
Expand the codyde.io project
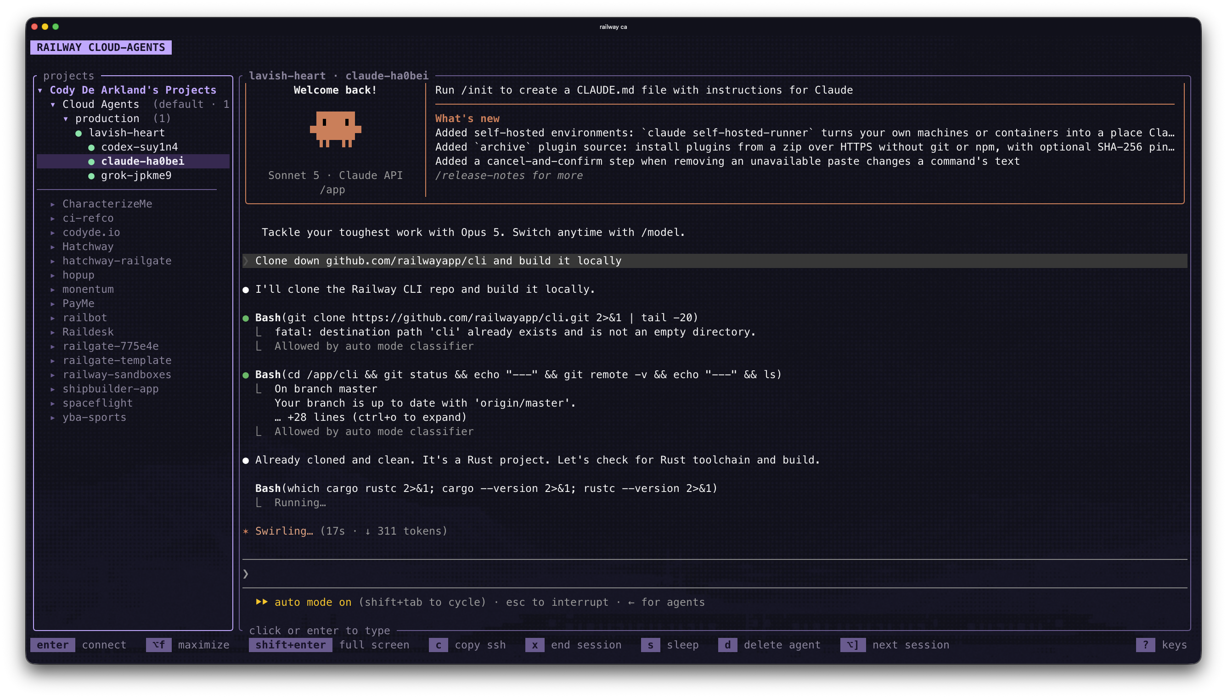(53, 233)
